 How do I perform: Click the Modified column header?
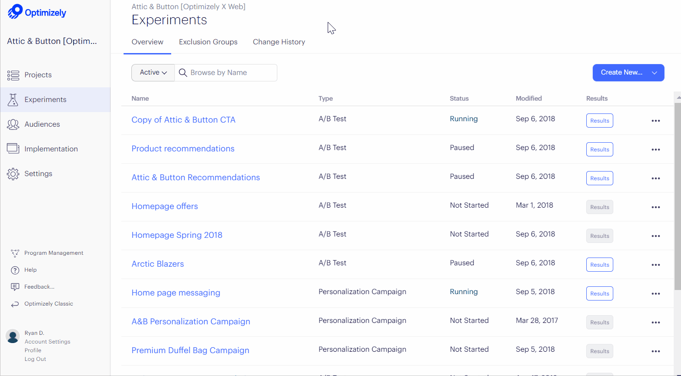[529, 98]
